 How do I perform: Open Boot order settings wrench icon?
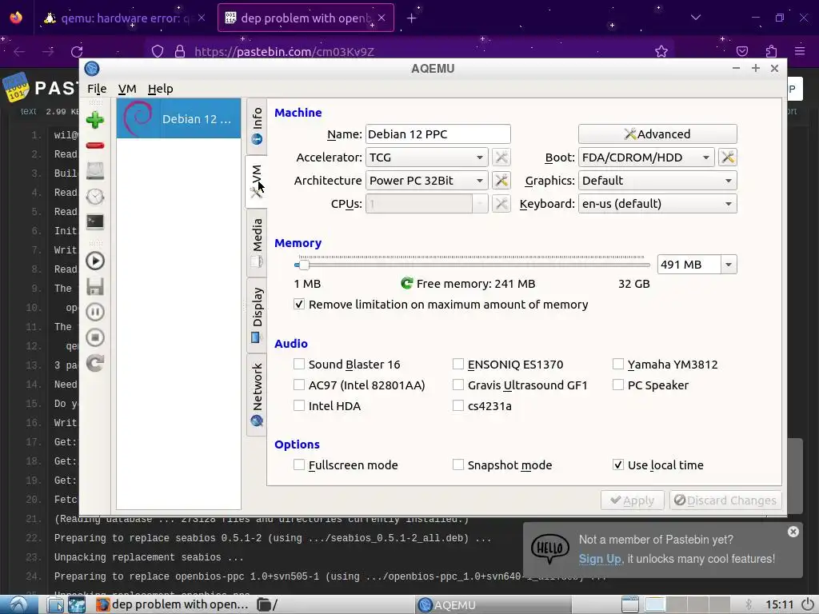pyautogui.click(x=728, y=157)
